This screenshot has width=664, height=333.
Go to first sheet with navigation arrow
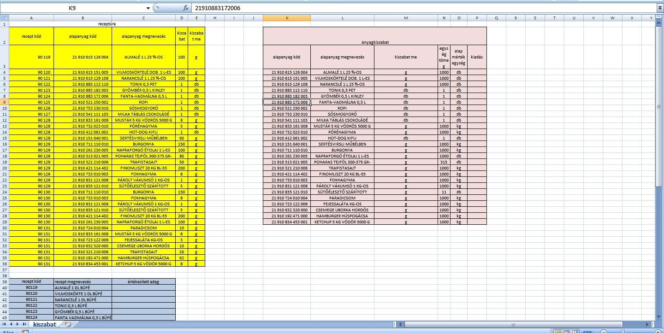click(x=5, y=324)
